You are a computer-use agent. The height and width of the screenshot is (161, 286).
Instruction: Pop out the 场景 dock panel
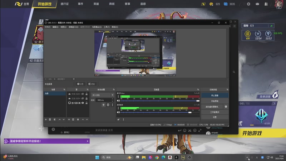[64, 89]
